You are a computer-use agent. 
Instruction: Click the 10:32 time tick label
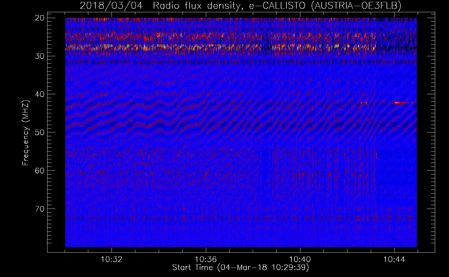[x=112, y=260]
